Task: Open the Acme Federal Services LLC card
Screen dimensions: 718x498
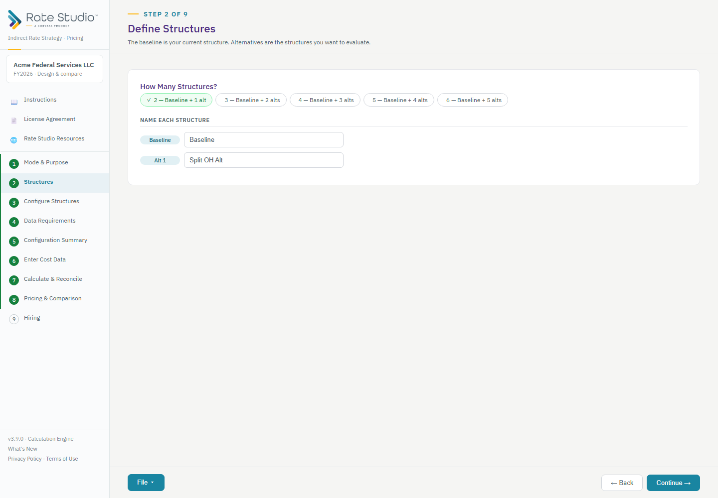Action: tap(54, 69)
